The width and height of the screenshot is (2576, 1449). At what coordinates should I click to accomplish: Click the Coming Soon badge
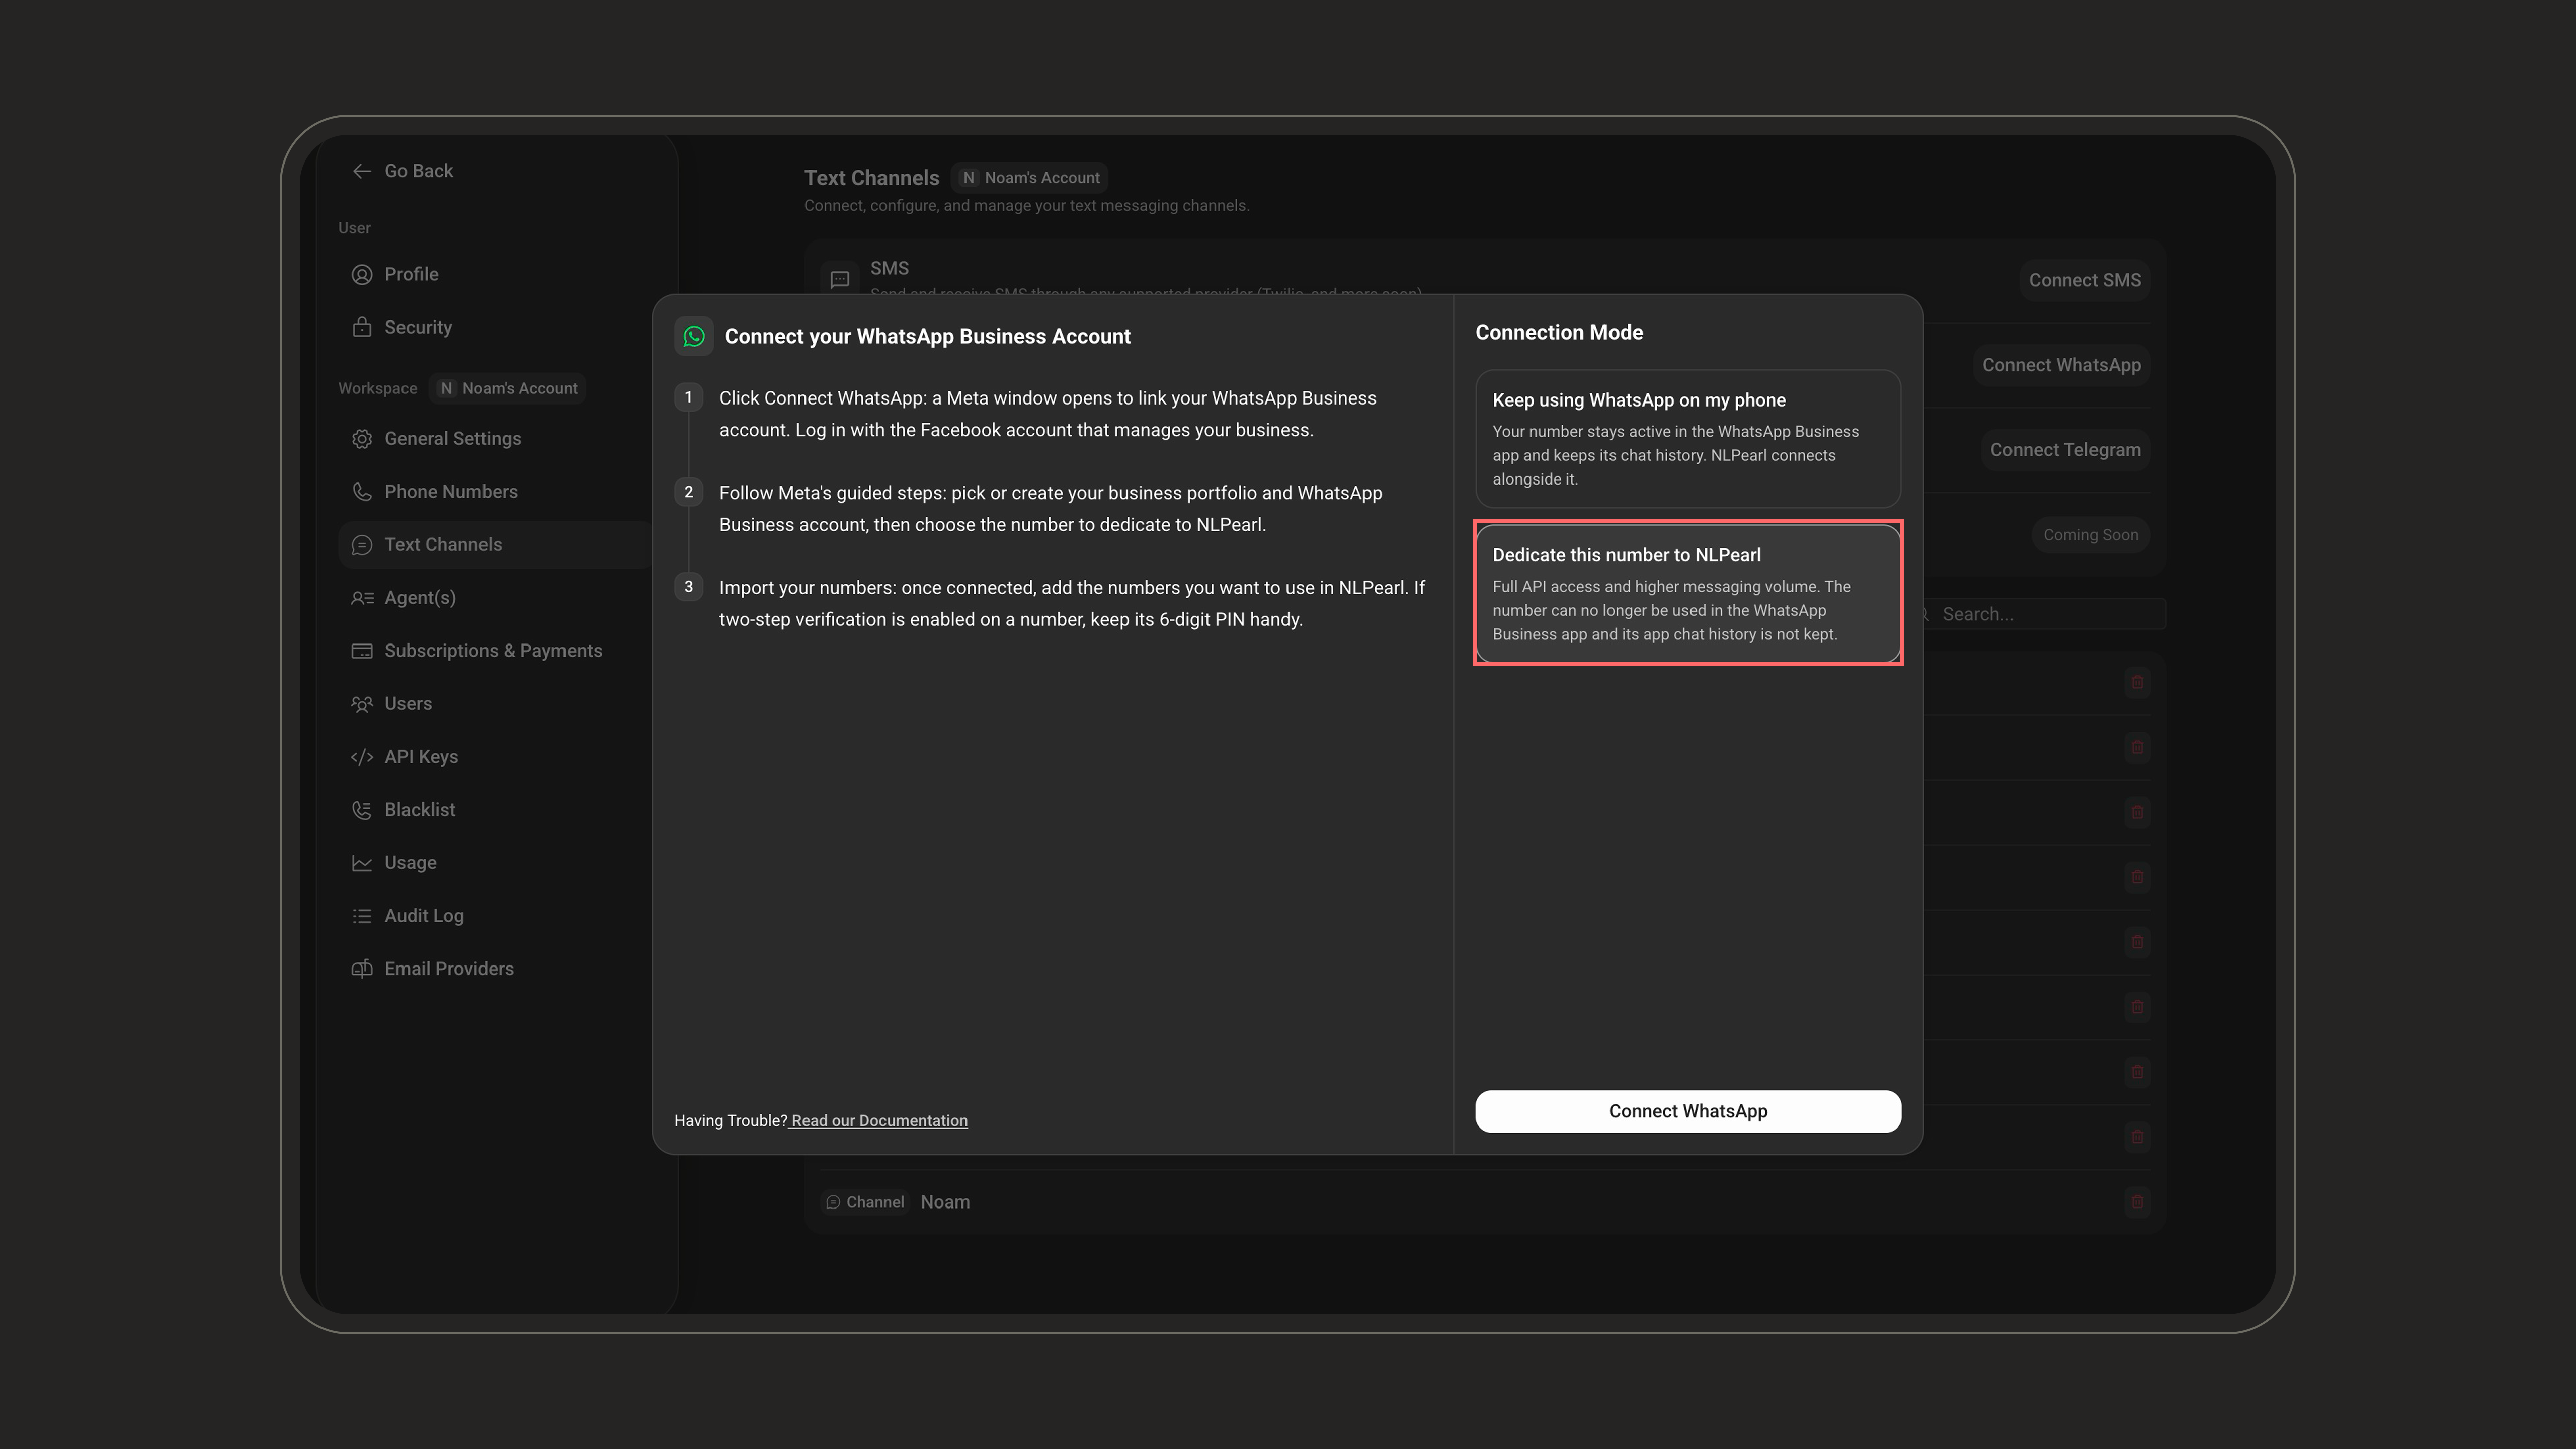tap(2090, 535)
